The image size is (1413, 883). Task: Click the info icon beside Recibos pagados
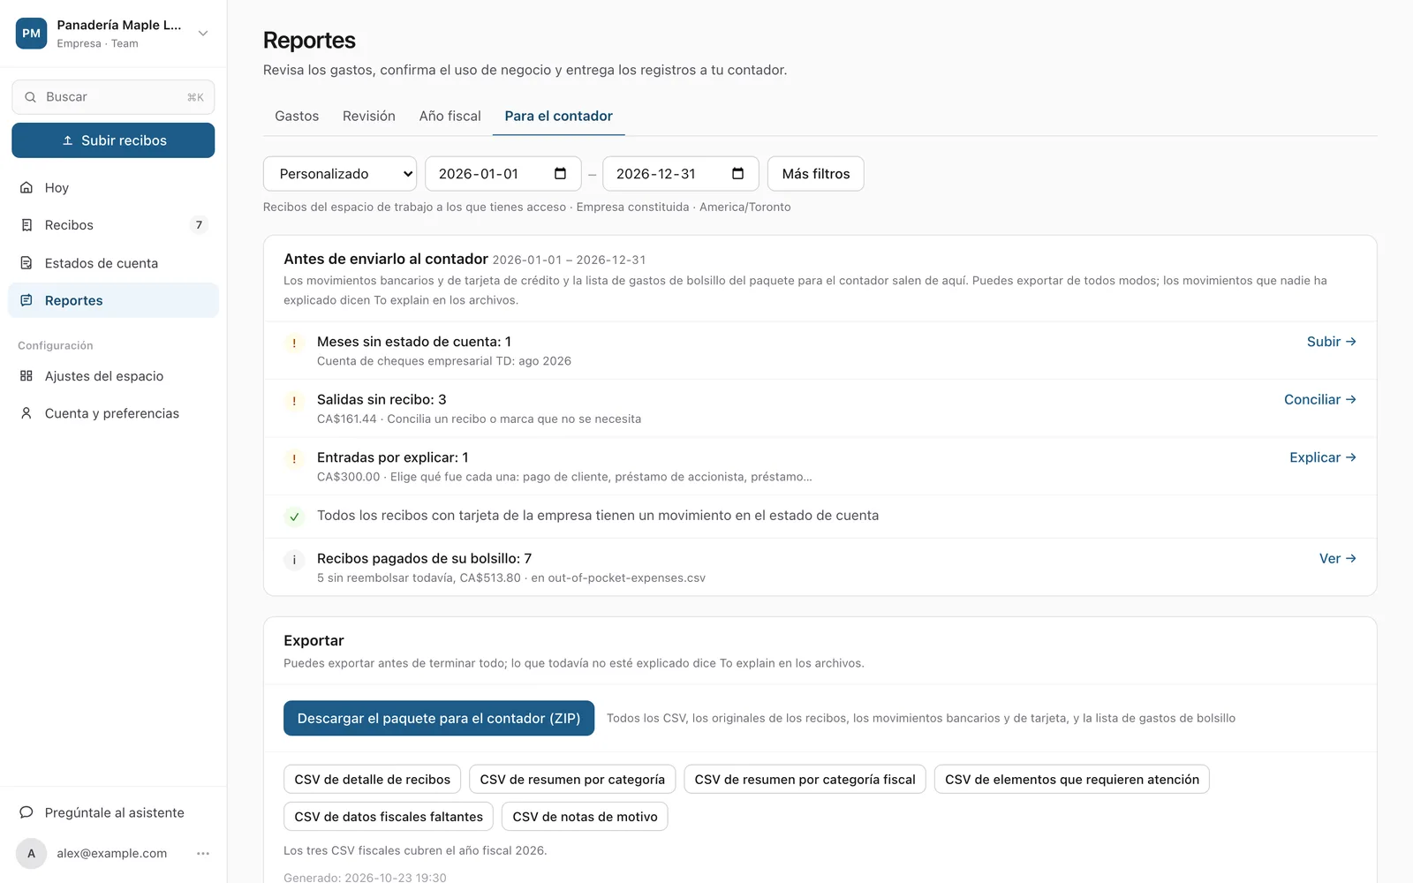[x=294, y=560]
